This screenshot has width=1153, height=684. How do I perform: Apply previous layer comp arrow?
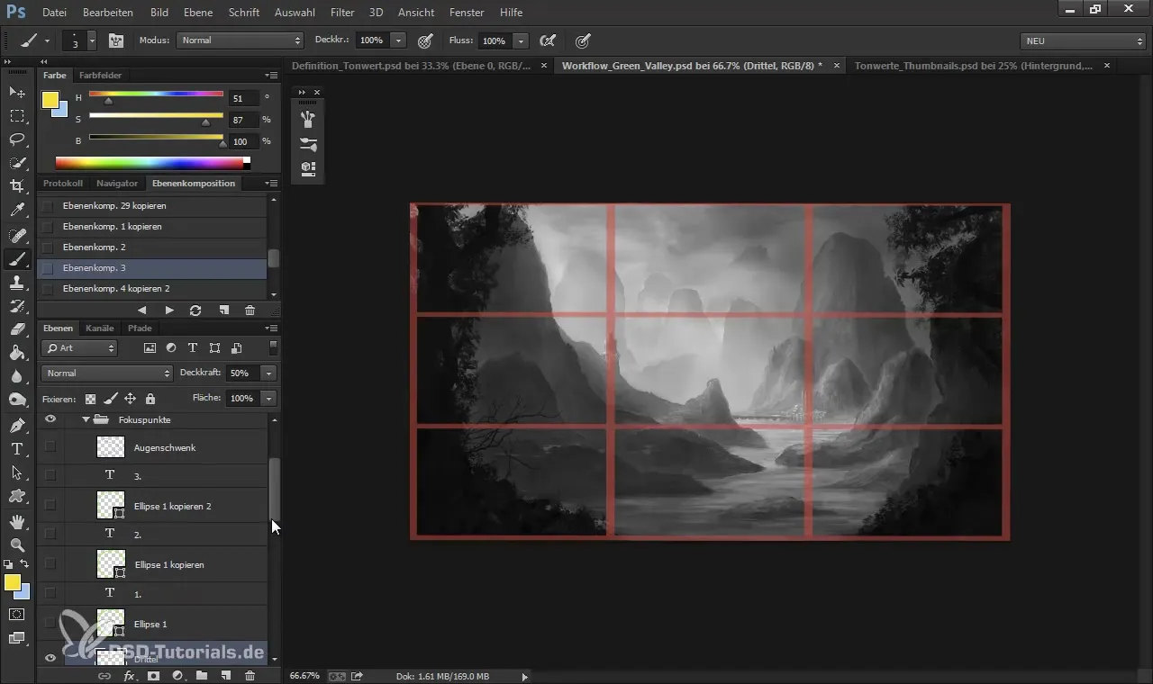141,310
